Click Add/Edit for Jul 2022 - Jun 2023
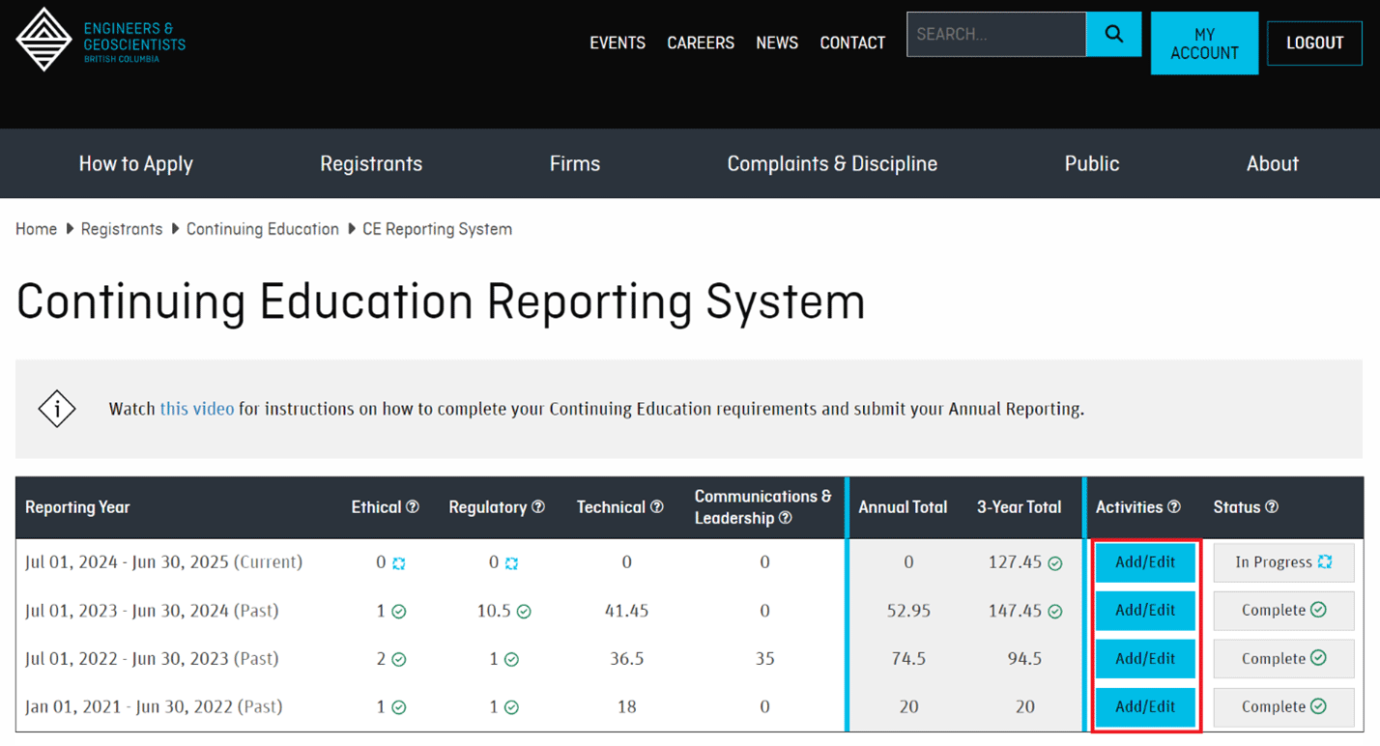The height and width of the screenshot is (746, 1380). 1145,659
